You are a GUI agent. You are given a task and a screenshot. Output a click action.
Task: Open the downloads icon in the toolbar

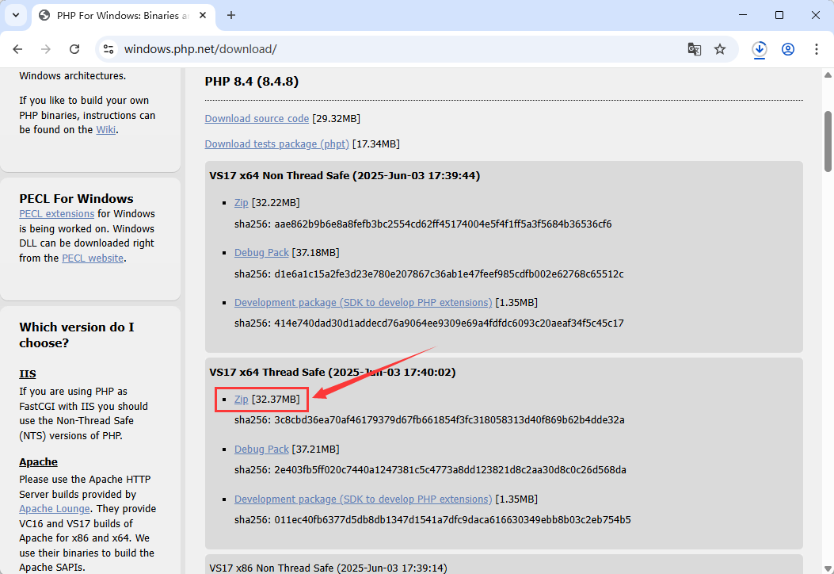[759, 49]
